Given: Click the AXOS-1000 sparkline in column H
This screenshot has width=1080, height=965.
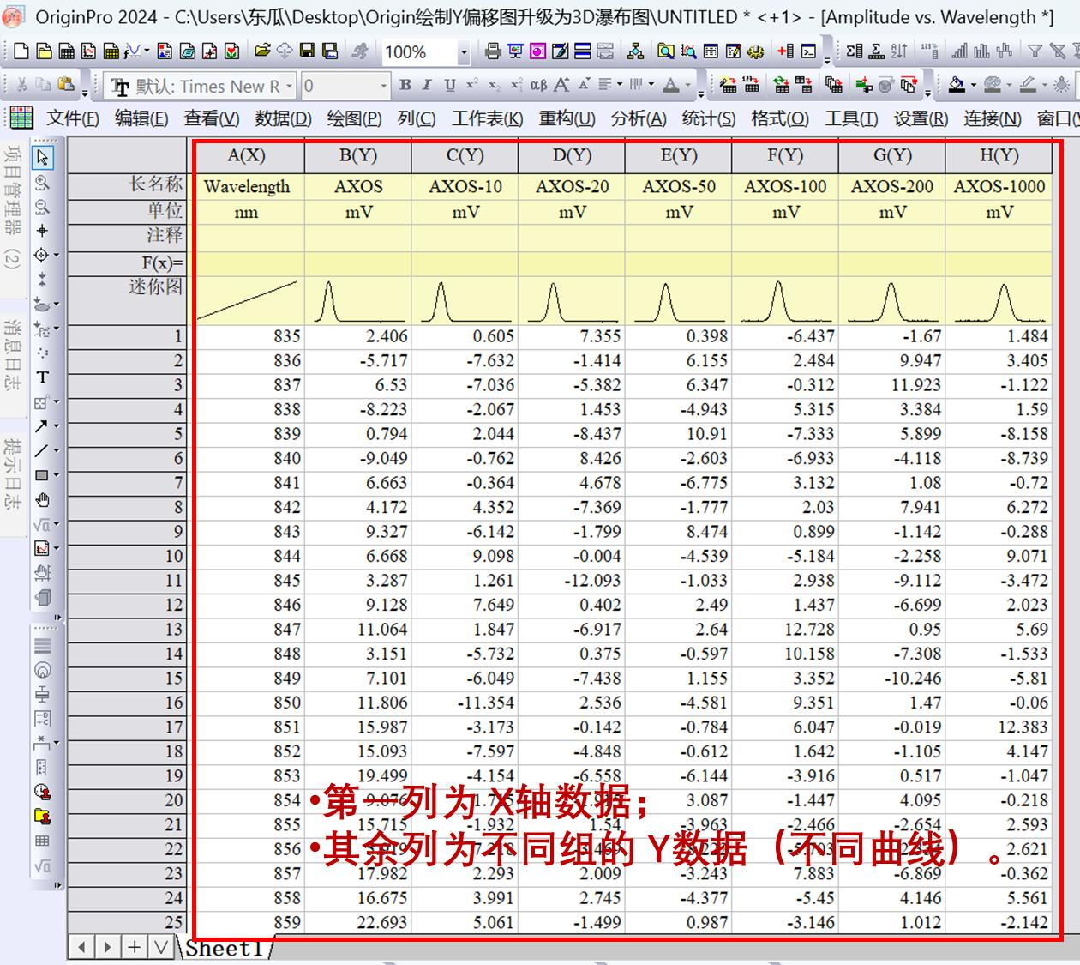Looking at the screenshot, I should 999,300.
